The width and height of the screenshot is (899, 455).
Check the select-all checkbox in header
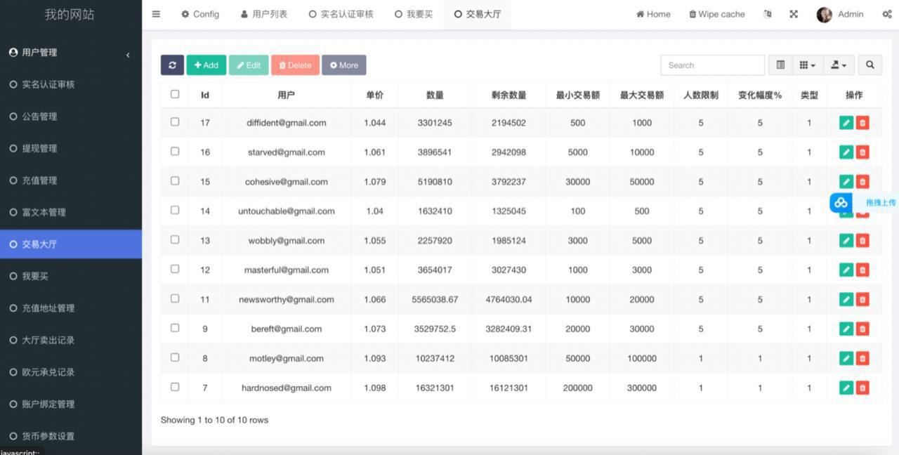pos(175,94)
